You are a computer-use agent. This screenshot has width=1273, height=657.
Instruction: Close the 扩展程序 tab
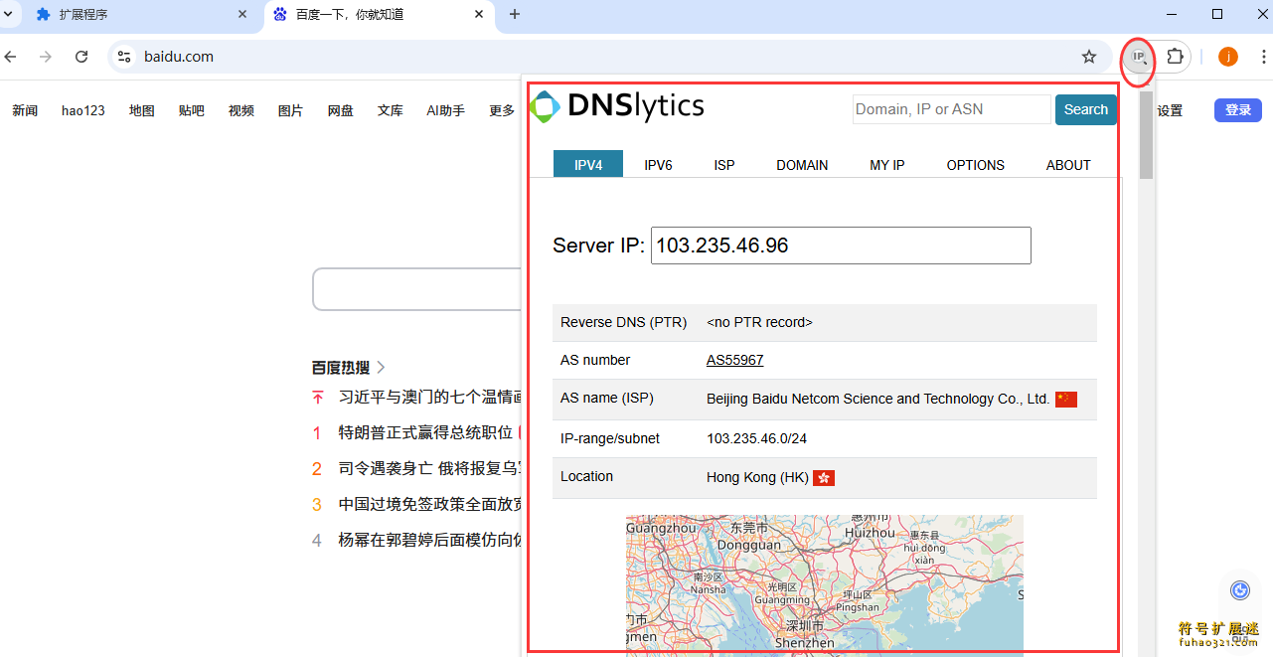coord(242,14)
